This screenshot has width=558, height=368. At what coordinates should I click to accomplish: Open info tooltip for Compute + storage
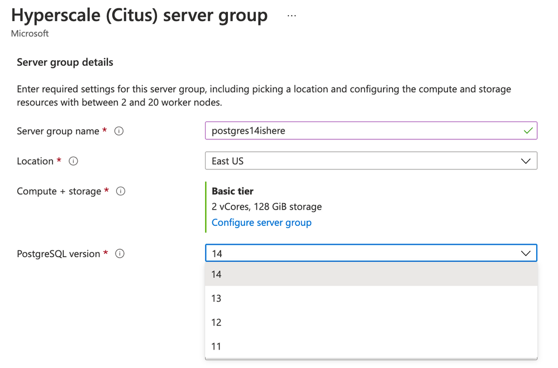121,191
